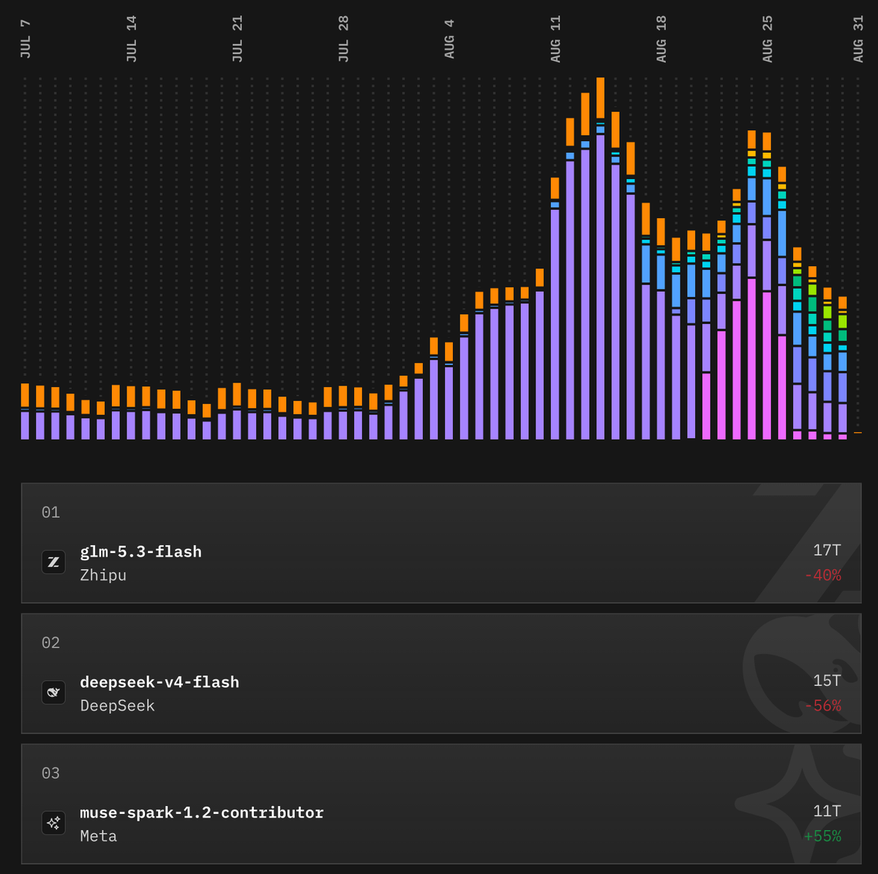Click the AUG 31 axis label

pyautogui.click(x=858, y=39)
